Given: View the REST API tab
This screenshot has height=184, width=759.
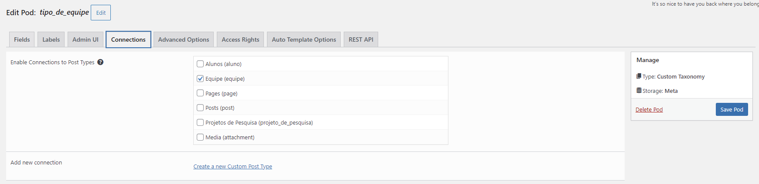Looking at the screenshot, I should (361, 39).
